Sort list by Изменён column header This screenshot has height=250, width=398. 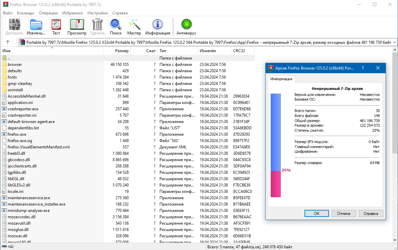coord(214,51)
